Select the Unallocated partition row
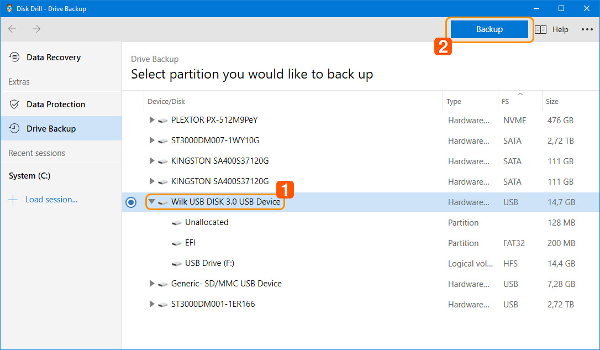 [360, 222]
